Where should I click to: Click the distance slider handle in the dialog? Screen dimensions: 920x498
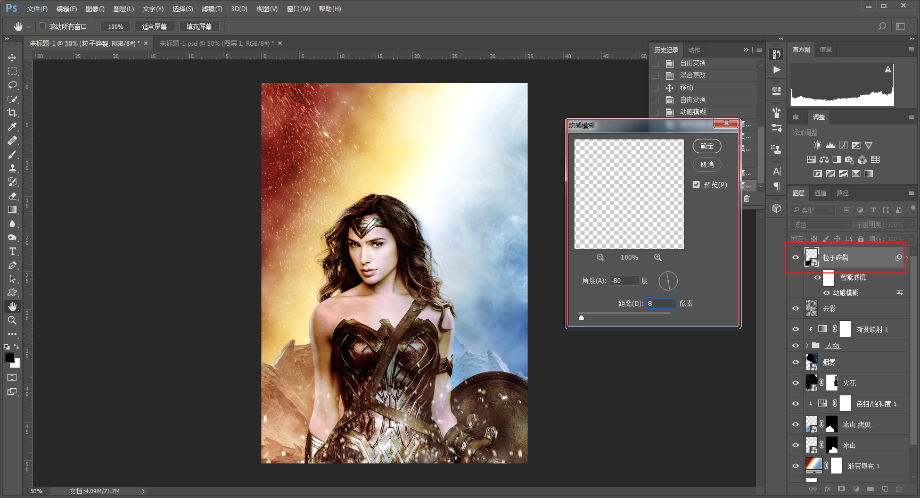point(581,318)
